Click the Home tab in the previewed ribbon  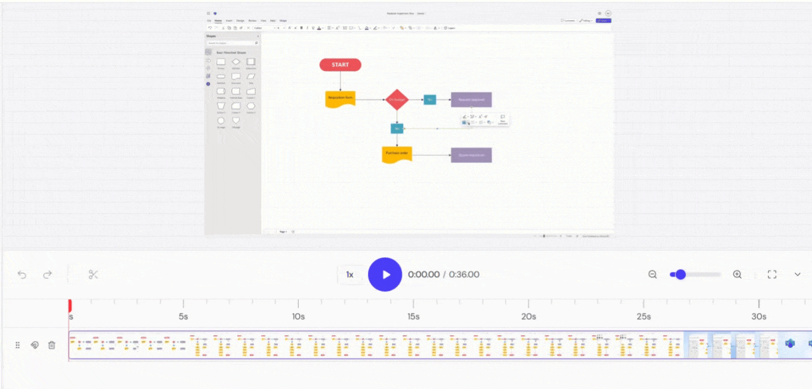(218, 21)
